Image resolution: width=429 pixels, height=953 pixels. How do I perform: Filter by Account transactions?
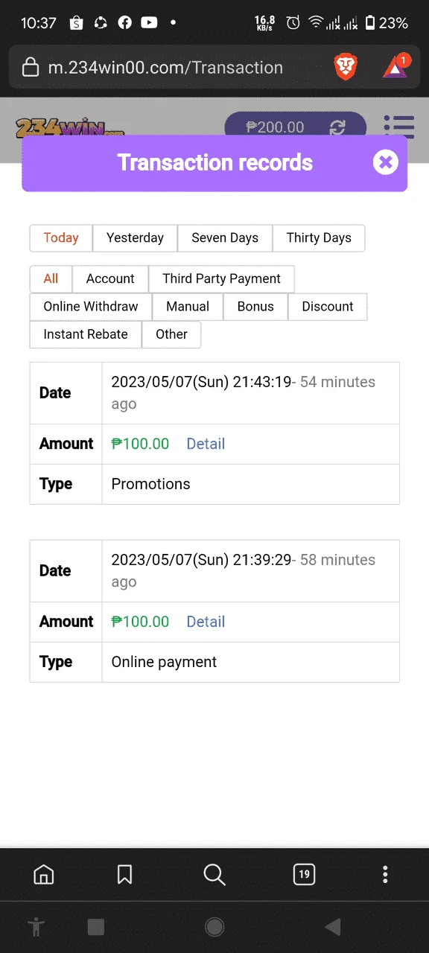pyautogui.click(x=110, y=279)
